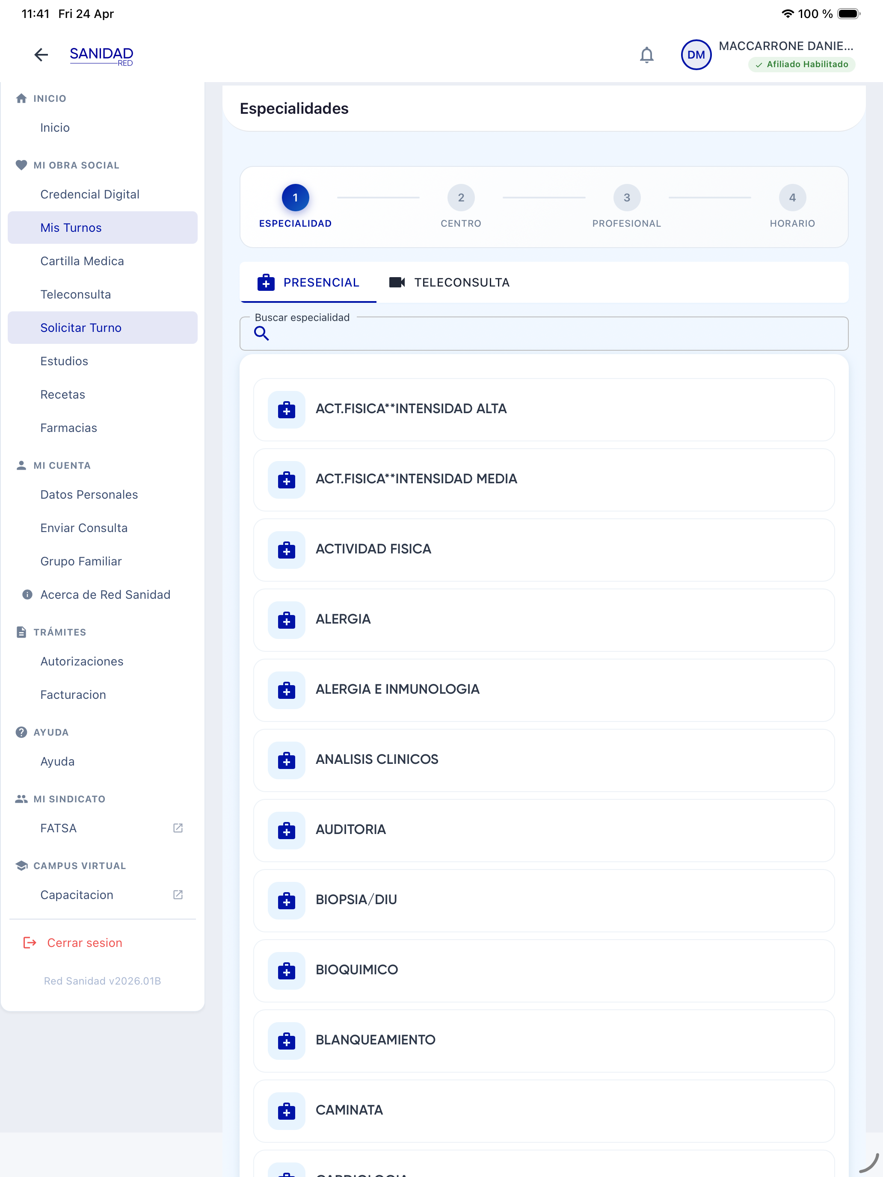Open Enviar Consulta in the sidebar
The image size is (883, 1177).
(103, 528)
